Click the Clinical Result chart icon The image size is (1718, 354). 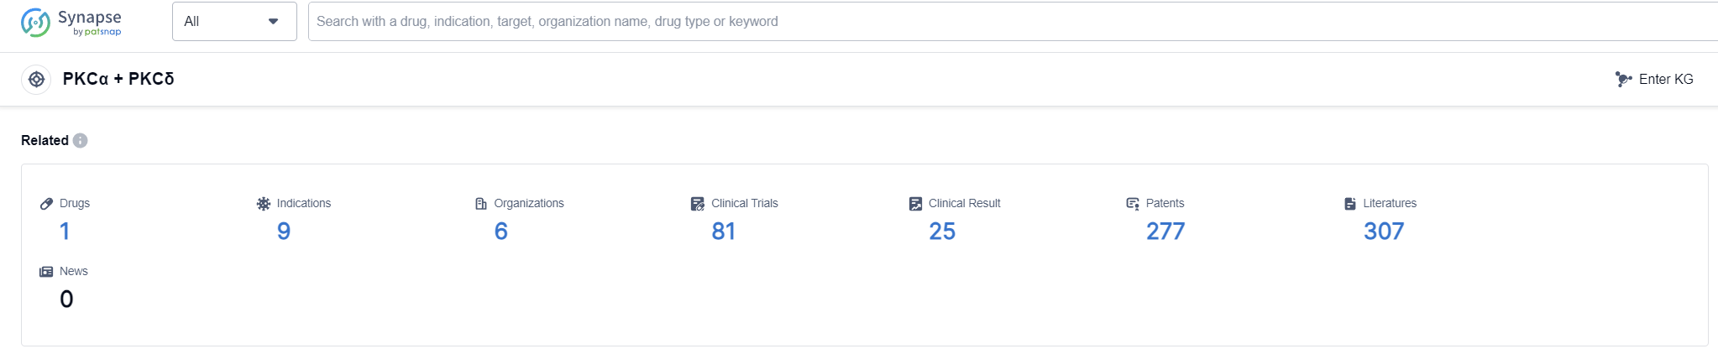coord(915,204)
